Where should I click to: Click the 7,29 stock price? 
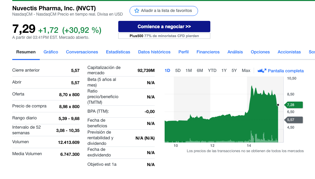tap(24, 29)
